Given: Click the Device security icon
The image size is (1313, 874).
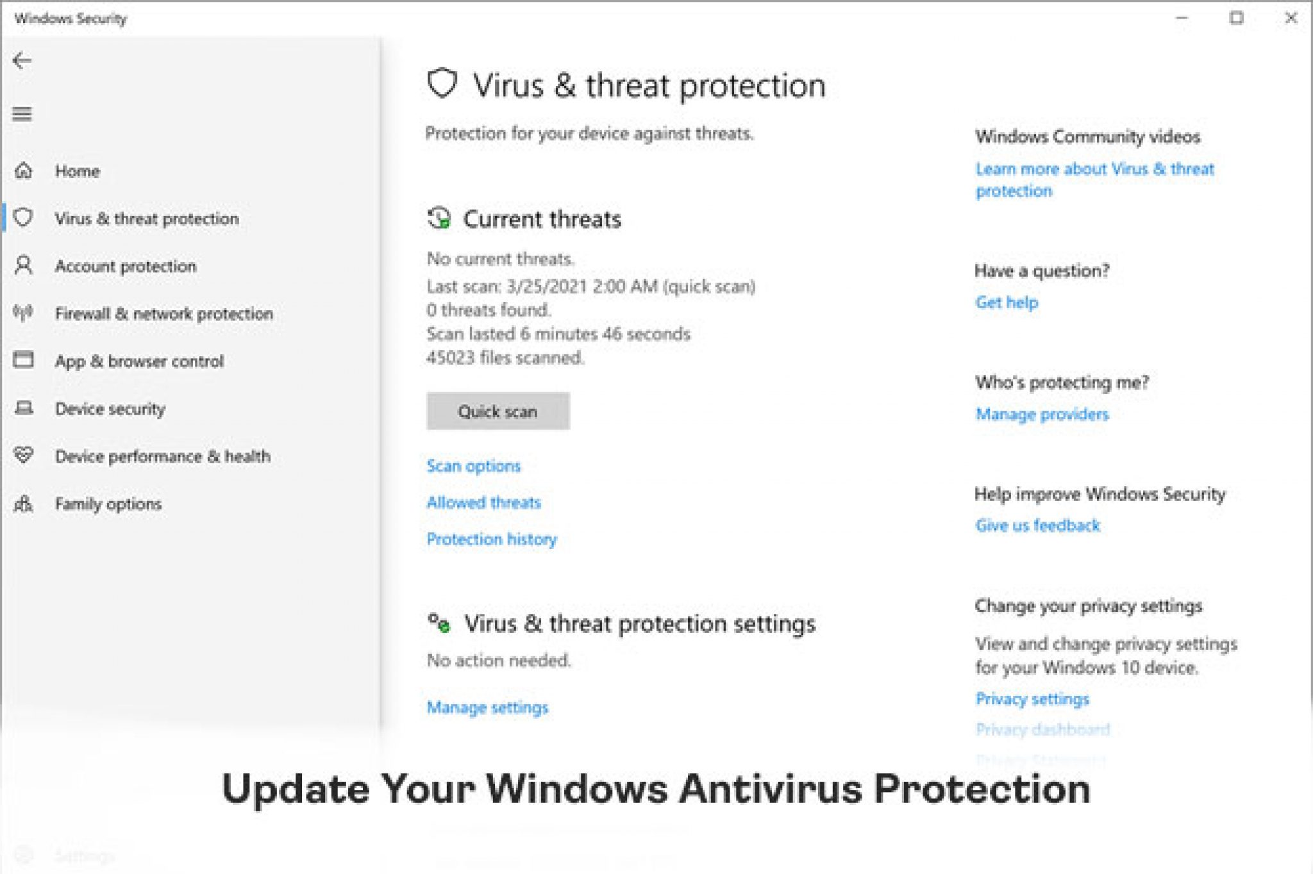Looking at the screenshot, I should (24, 409).
